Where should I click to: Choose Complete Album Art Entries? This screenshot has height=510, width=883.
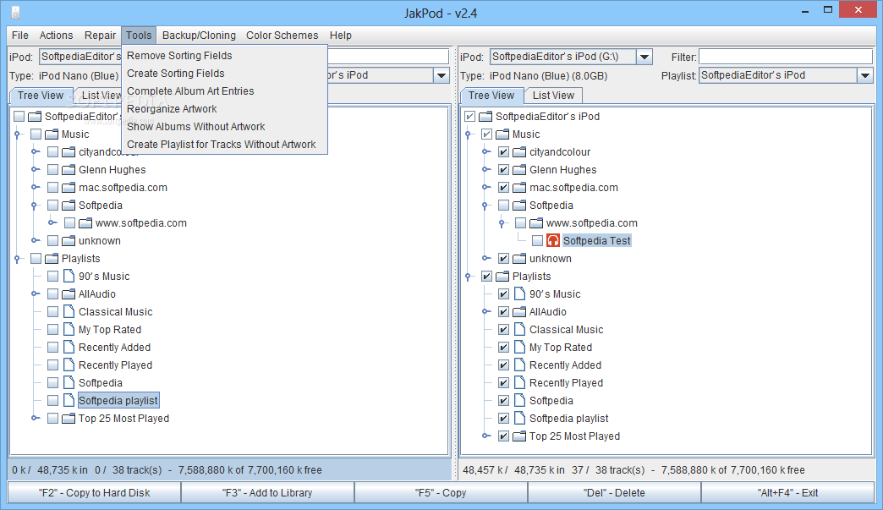(x=224, y=91)
